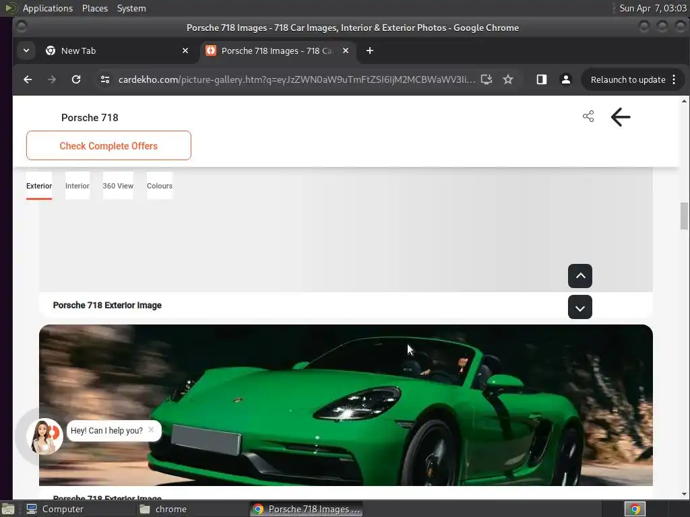
Task: Click Relaunch to update
Action: click(627, 79)
